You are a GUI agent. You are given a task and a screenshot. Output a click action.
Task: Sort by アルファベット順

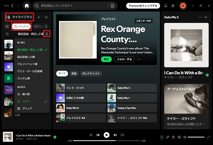[x=32, y=64]
